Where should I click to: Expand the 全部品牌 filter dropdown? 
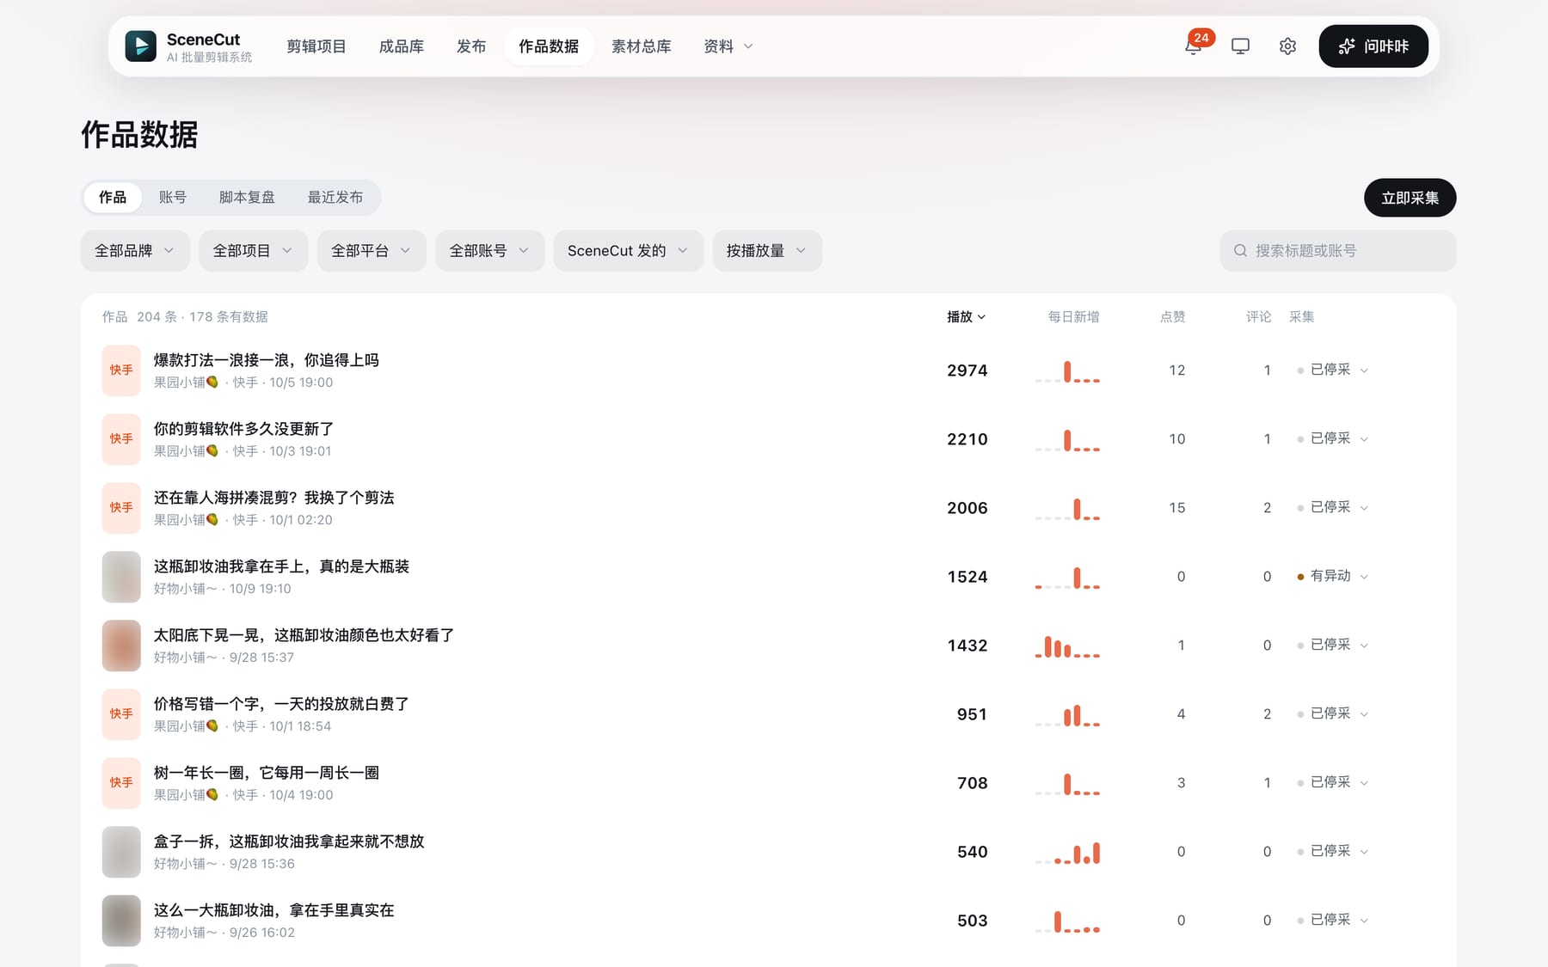[135, 251]
